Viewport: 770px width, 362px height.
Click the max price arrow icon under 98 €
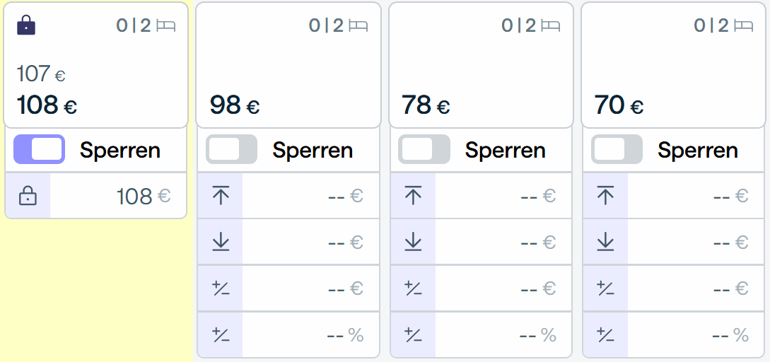(x=221, y=196)
